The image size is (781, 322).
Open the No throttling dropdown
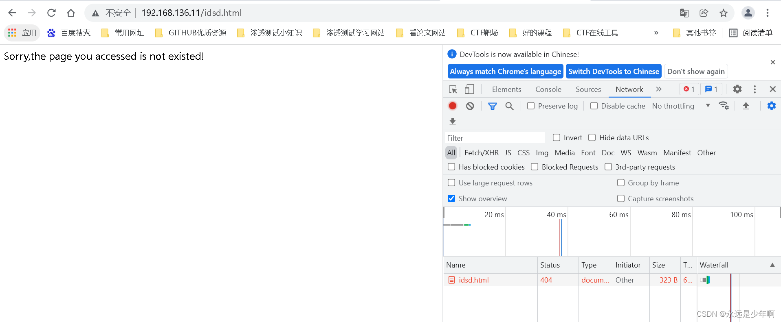tap(681, 106)
